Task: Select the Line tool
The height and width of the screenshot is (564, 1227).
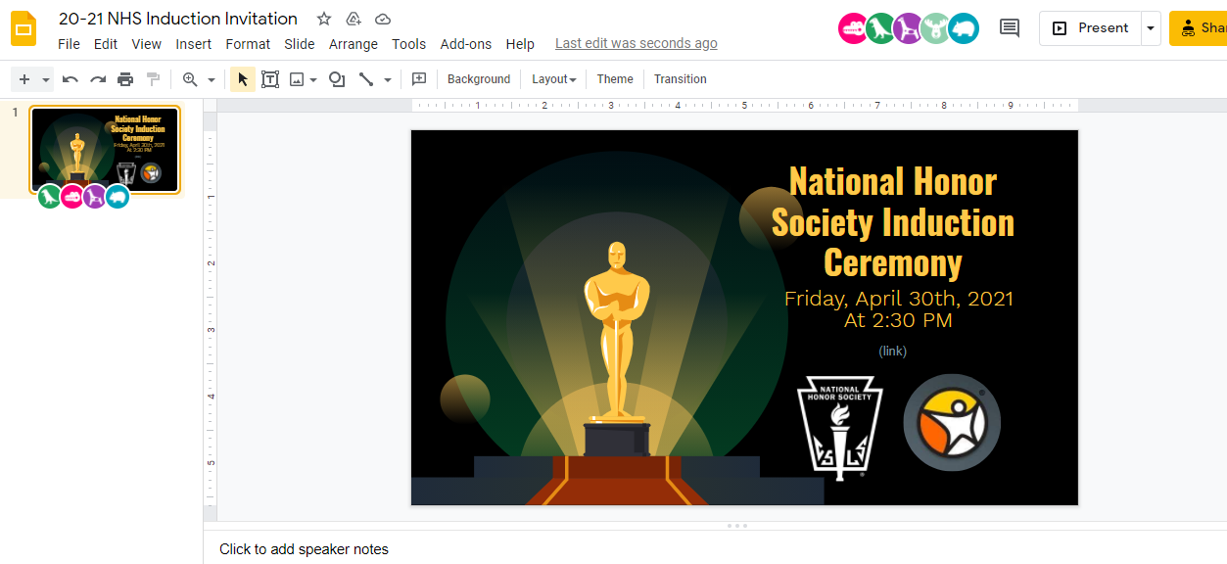Action: tap(366, 79)
